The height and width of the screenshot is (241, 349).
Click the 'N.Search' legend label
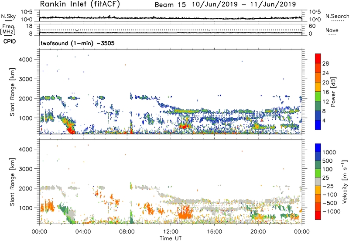coord(337,16)
